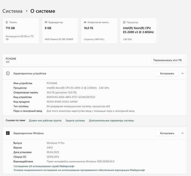Click the breadcrumb arrow after Система
This screenshot has width=191, height=176.
coord(27,11)
